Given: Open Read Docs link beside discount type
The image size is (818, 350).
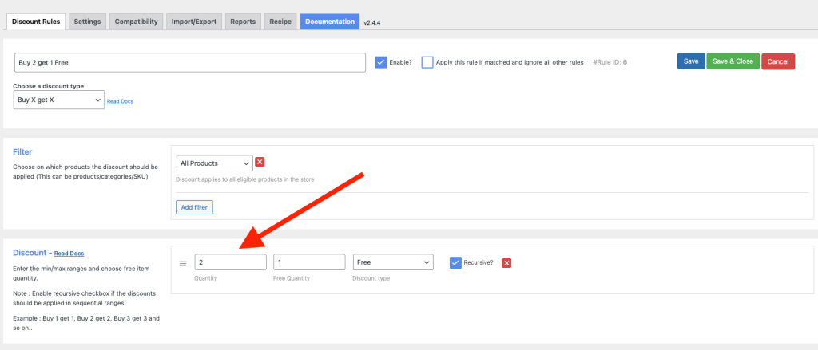Looking at the screenshot, I should pyautogui.click(x=120, y=101).
